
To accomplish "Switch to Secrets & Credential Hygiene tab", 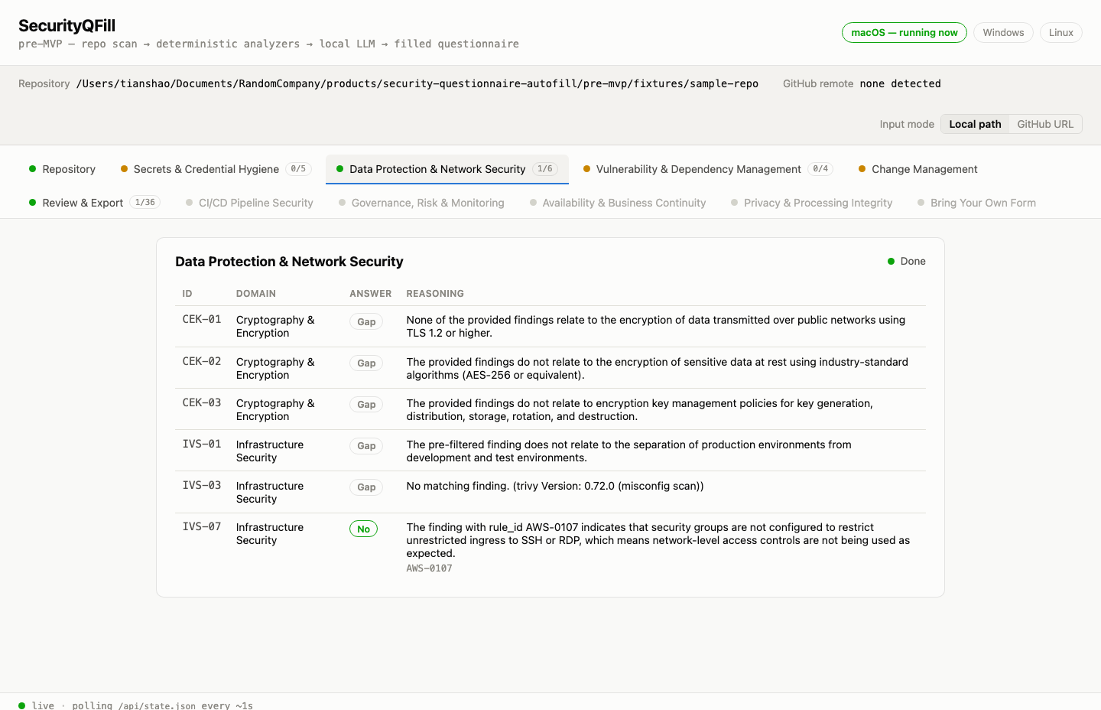I will pos(216,169).
